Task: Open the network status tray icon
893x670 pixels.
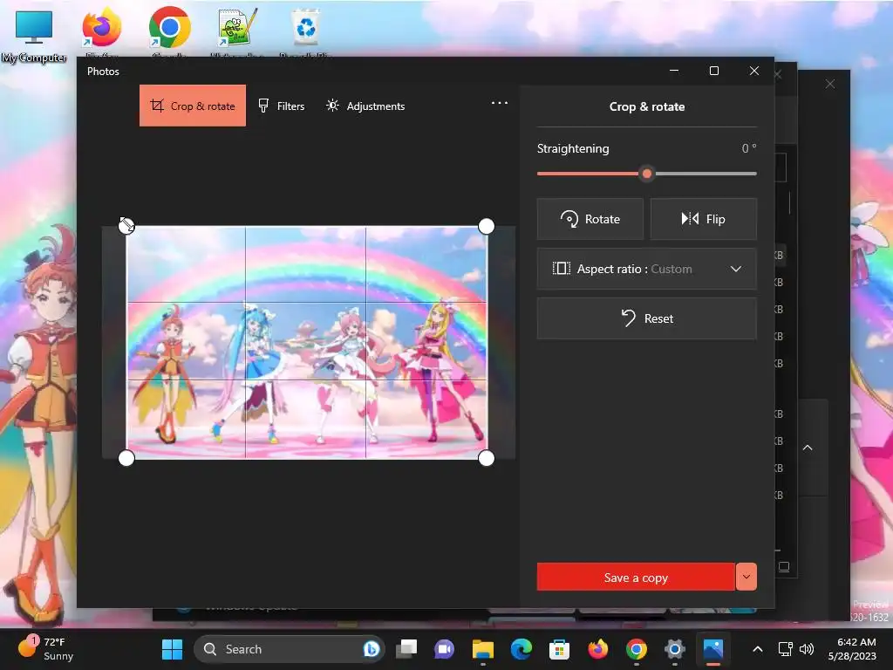Action: [786, 649]
